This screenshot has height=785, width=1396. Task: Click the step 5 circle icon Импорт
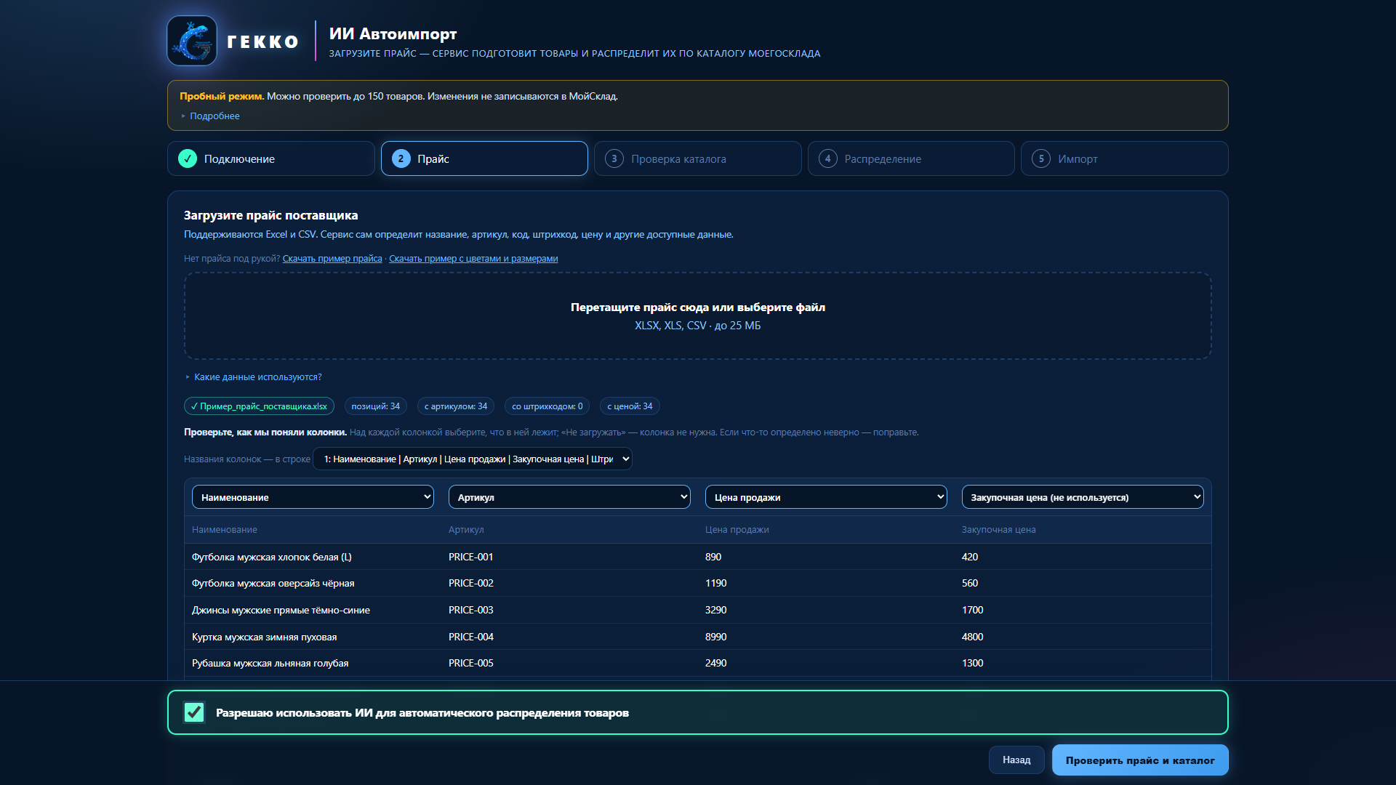tap(1041, 158)
